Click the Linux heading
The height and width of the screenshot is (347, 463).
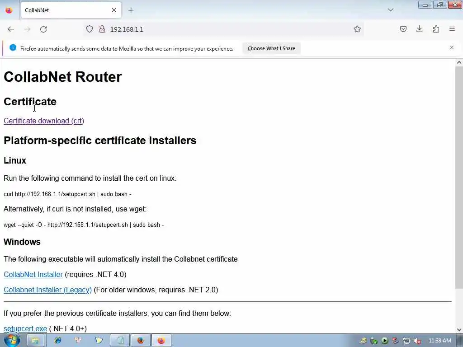pyautogui.click(x=15, y=160)
